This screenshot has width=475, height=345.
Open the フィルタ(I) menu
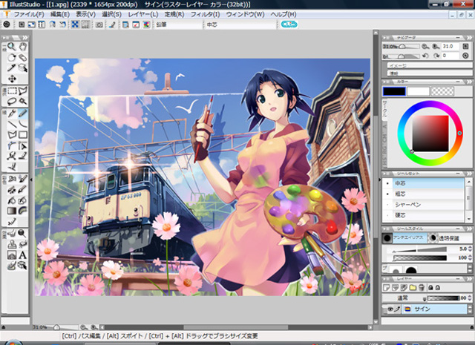[205, 14]
